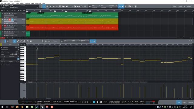Click the first green track's volume fader
The image size is (194, 109).
9,15
